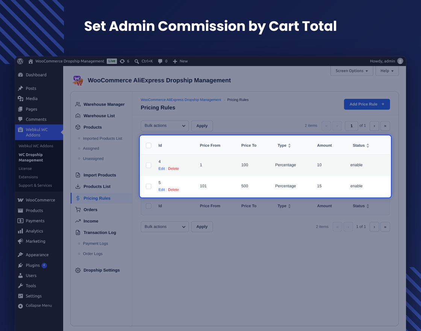Click the Orders cart icon
The image size is (421, 331).
pyautogui.click(x=78, y=210)
